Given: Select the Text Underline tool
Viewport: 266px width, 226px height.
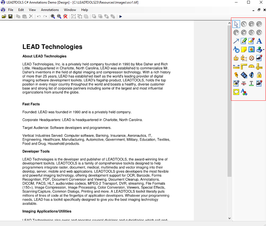Looking at the screenshot, I should (x=252, y=83).
